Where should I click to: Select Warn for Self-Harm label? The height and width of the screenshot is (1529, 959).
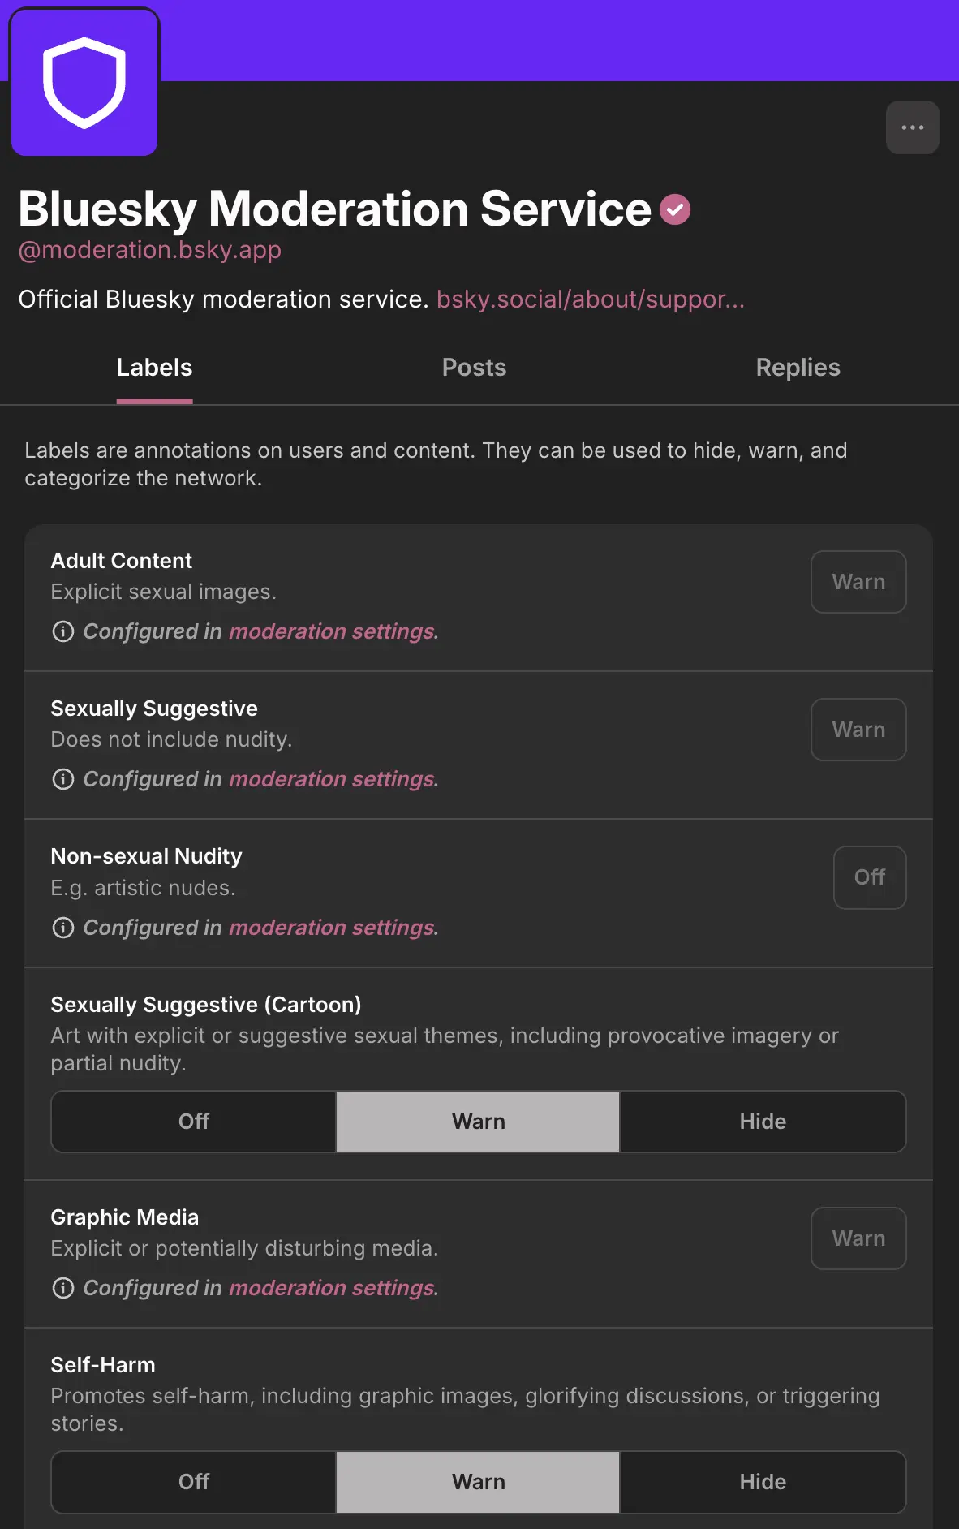(478, 1482)
